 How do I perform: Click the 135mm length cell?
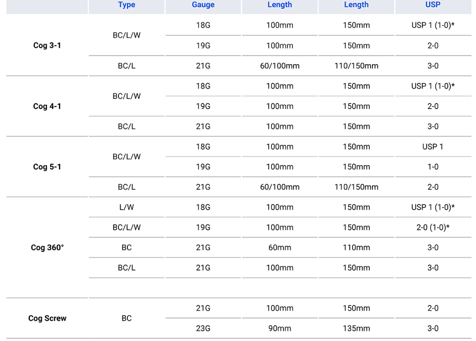tap(356, 328)
